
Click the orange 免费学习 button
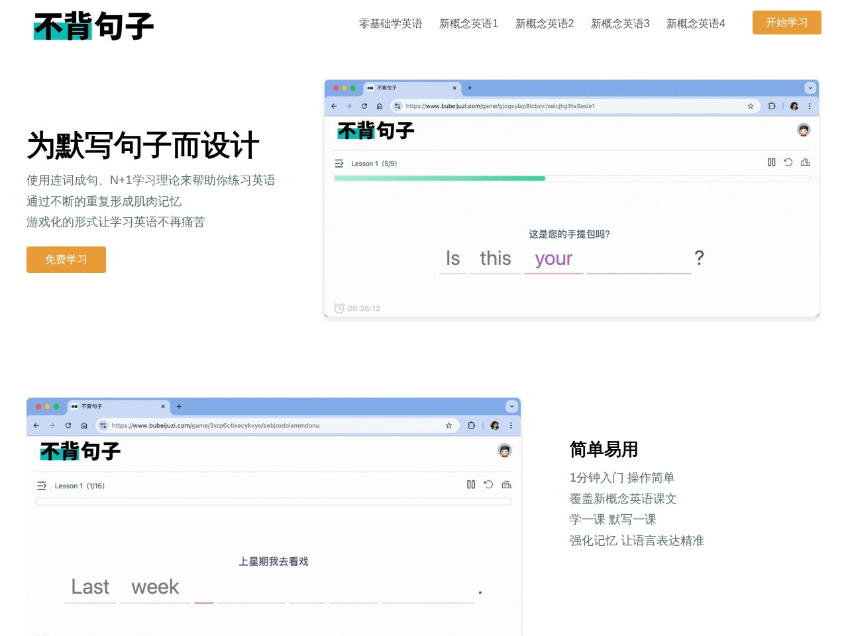(x=66, y=260)
